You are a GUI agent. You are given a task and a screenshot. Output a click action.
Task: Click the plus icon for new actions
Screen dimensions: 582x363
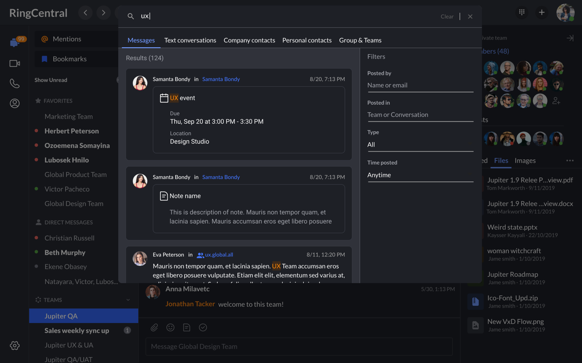tap(542, 13)
